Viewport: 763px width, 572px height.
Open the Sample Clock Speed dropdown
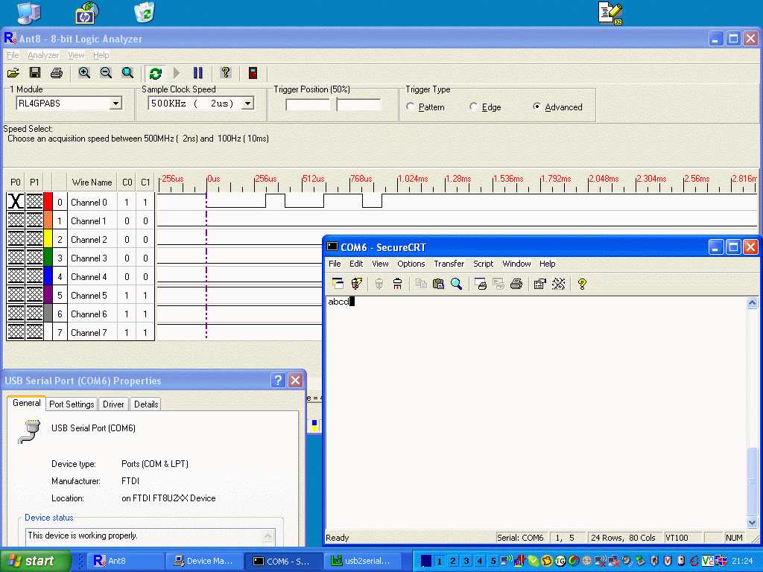pyautogui.click(x=247, y=103)
